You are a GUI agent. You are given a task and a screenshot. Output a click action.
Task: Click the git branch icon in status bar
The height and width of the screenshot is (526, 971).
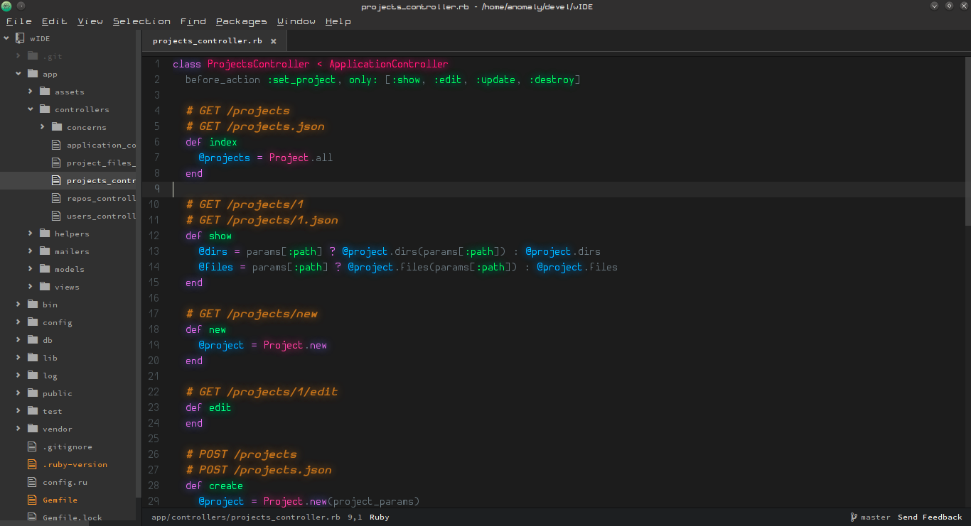[853, 517]
